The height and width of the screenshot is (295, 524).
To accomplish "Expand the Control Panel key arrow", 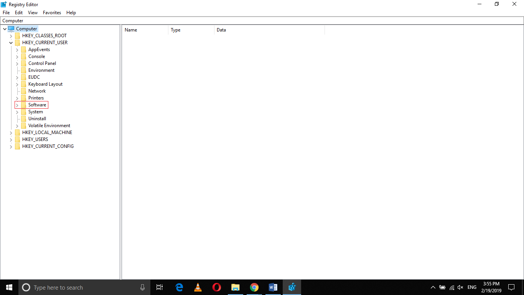I will tap(17, 63).
